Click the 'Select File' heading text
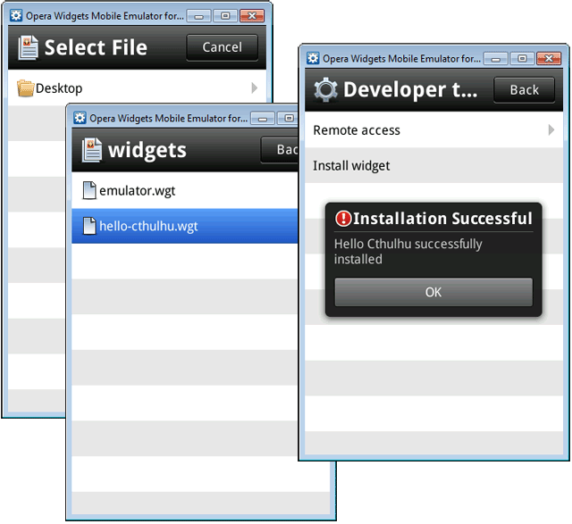Viewport: 572px width, 524px height. pos(96,47)
